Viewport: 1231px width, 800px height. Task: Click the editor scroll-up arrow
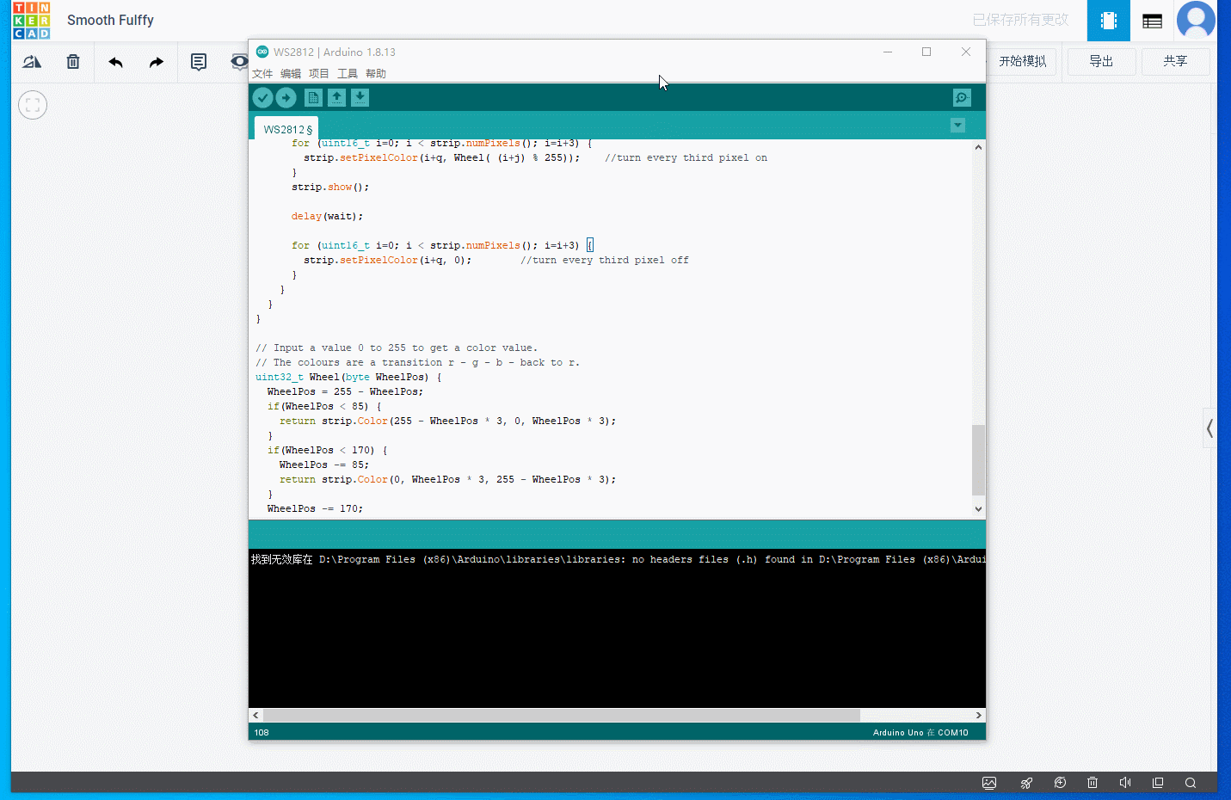(x=978, y=147)
